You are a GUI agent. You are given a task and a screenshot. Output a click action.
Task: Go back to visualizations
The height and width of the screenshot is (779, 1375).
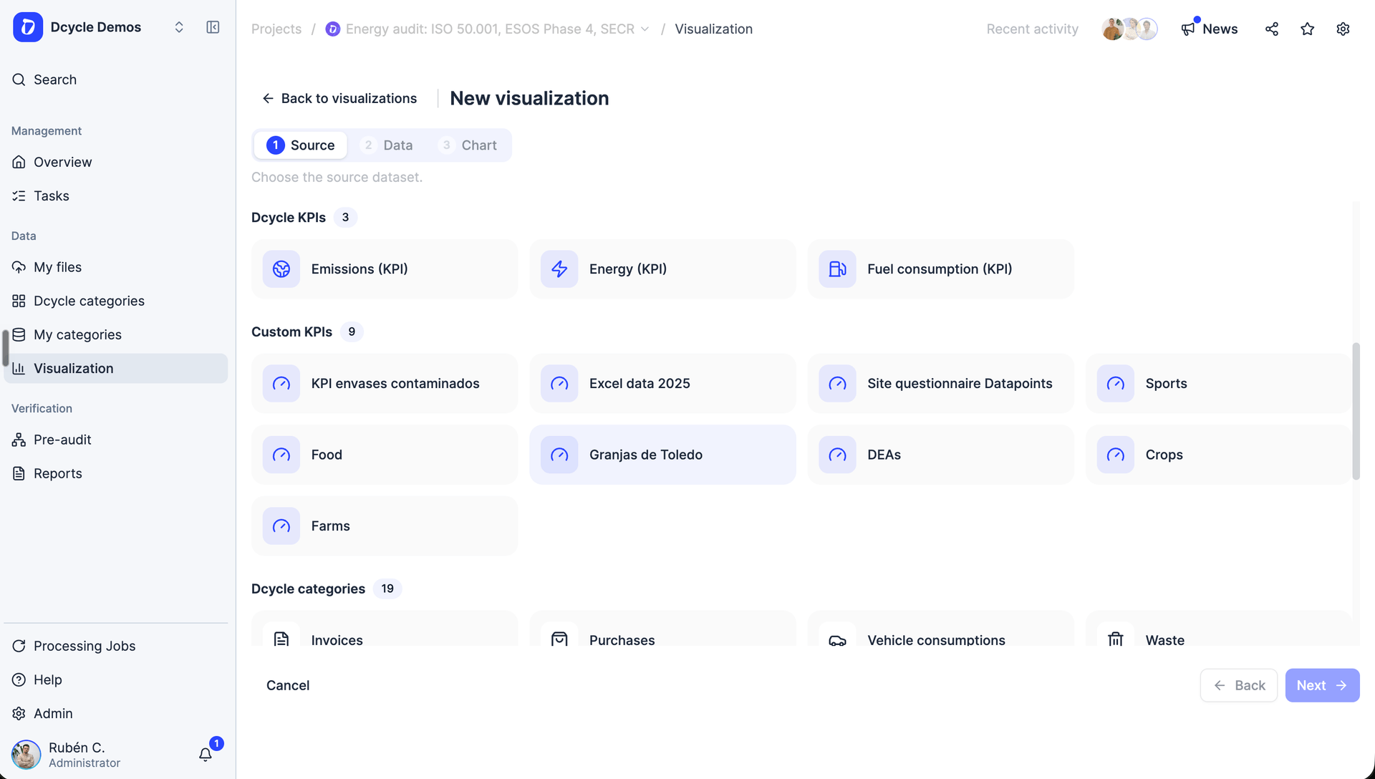[339, 98]
